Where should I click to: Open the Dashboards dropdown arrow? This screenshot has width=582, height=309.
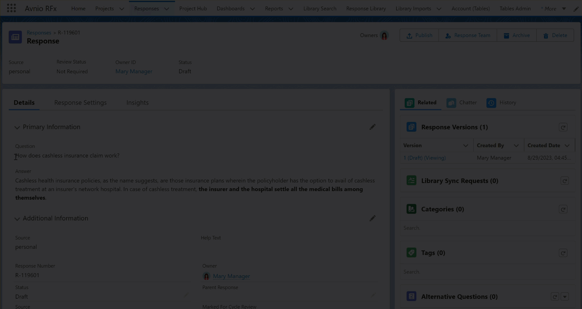(252, 9)
